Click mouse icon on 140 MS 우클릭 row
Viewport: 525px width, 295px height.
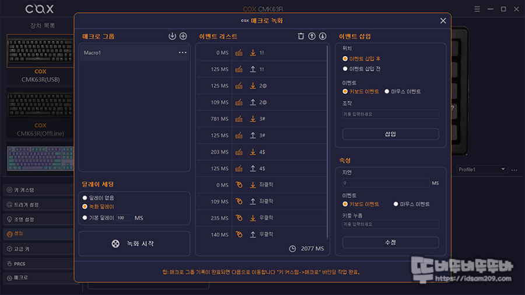(239, 234)
